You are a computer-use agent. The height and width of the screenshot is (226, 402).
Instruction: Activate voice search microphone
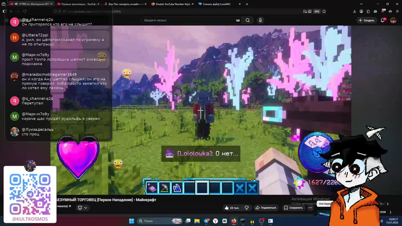point(260,20)
